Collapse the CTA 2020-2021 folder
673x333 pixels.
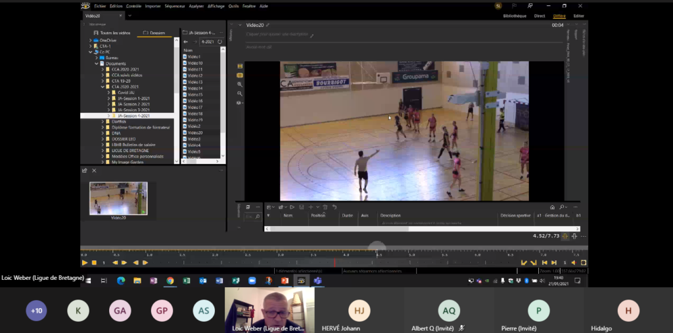click(x=102, y=87)
